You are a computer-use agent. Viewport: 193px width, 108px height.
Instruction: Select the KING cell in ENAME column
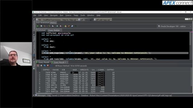pyautogui.click(x=53, y=73)
